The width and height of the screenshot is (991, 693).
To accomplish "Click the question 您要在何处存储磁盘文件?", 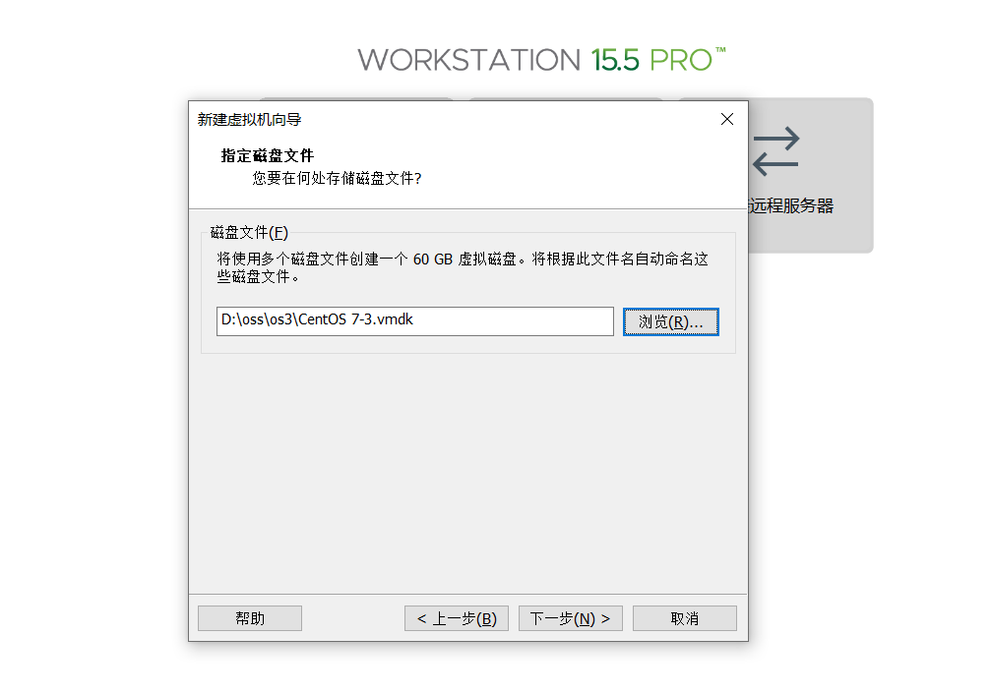I will pyautogui.click(x=337, y=179).
